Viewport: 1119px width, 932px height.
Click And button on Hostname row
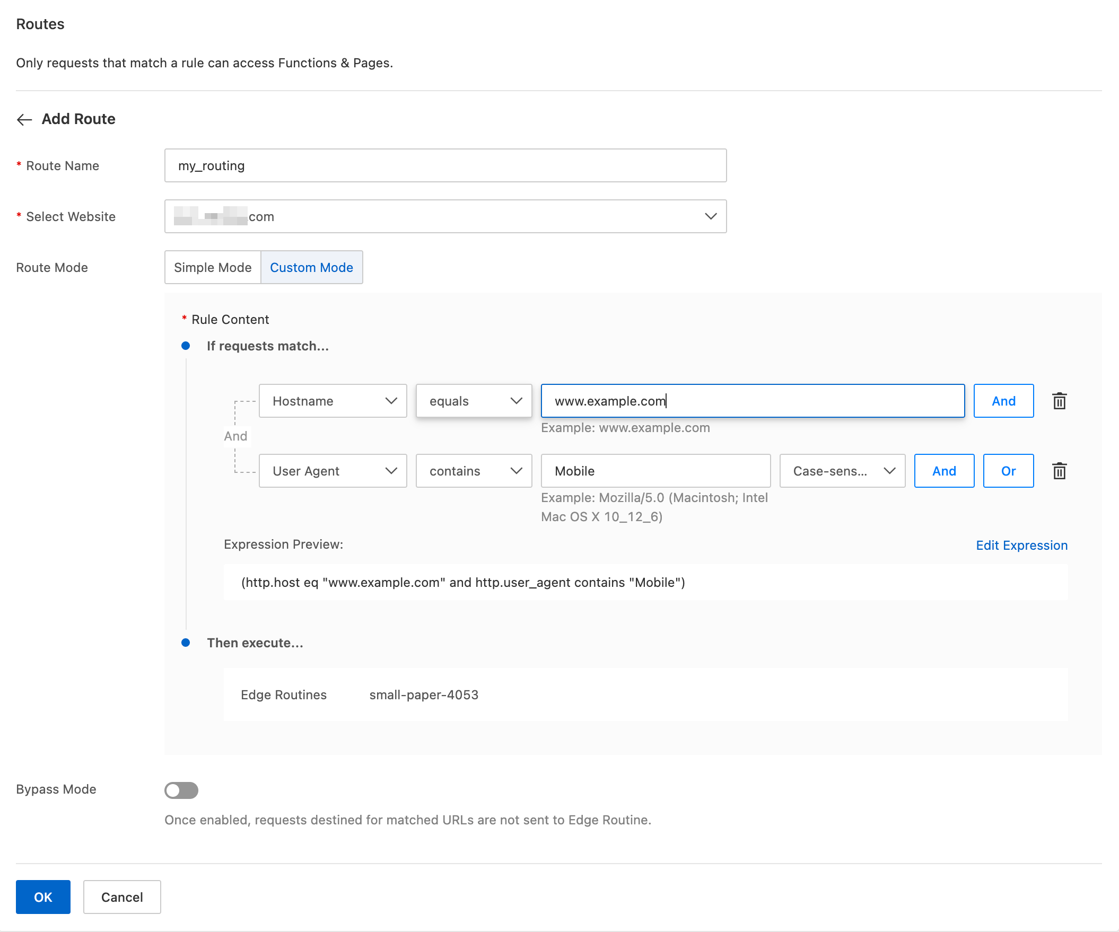[1003, 401]
